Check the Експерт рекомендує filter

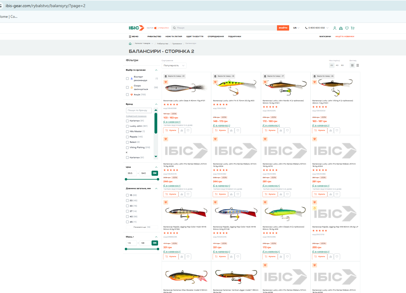click(127, 79)
